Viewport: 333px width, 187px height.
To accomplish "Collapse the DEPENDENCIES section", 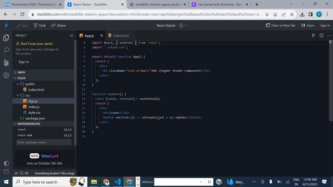I will (43, 124).
